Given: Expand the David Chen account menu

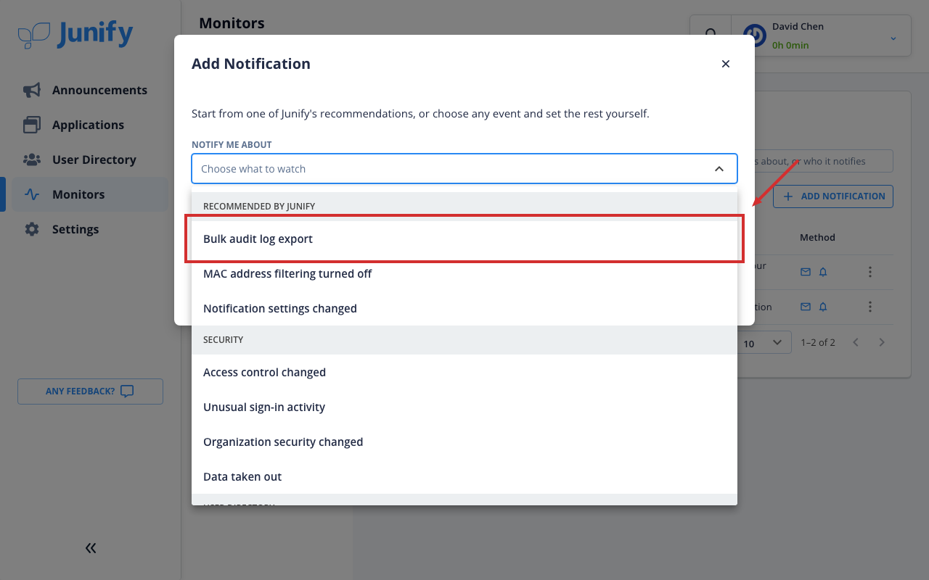Looking at the screenshot, I should pos(893,38).
